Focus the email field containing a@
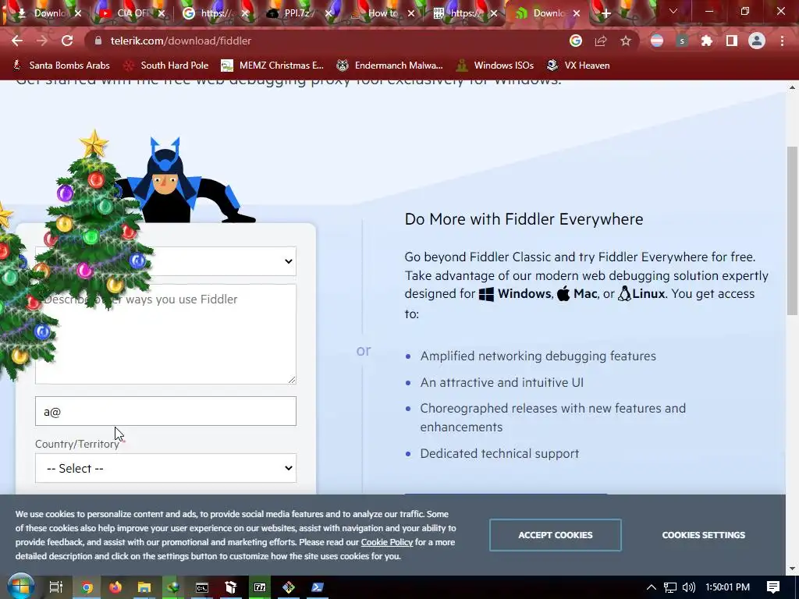Viewport: 799px width, 599px height. point(165,411)
